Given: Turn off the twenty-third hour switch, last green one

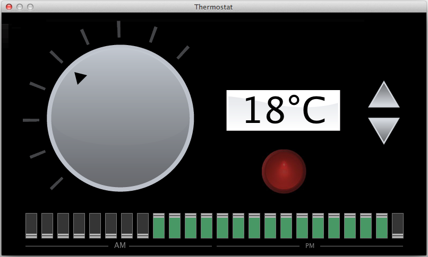Looking at the screenshot, I should click(x=382, y=226).
